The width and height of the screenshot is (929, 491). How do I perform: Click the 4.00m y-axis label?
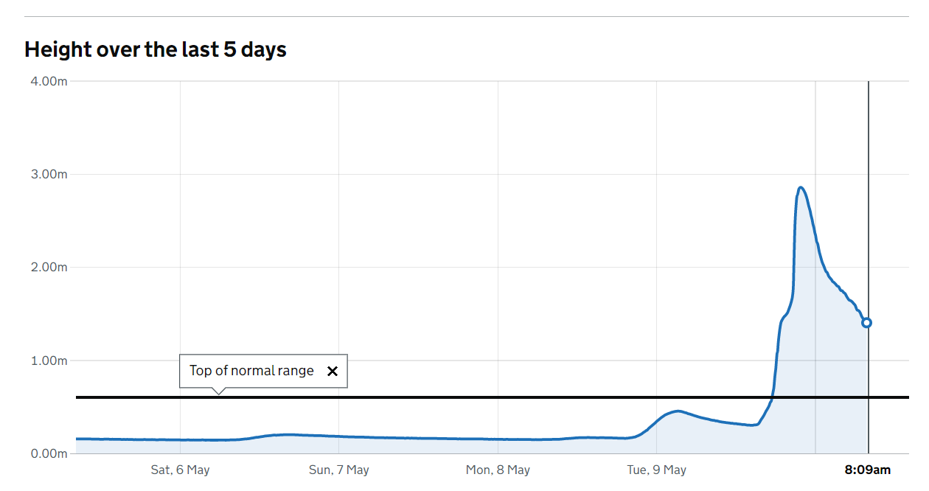pyautogui.click(x=49, y=81)
